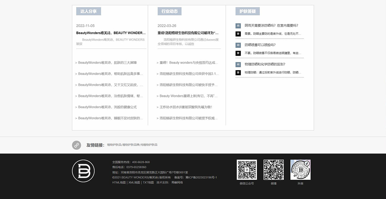
Task: Open the 行业动态 section tab
Action: 170,11
